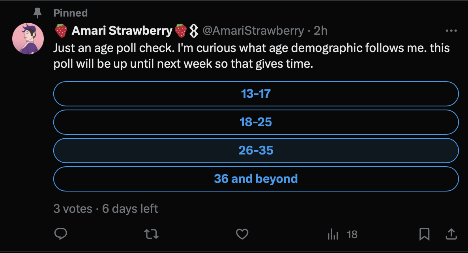Image resolution: width=468 pixels, height=253 pixels.
Task: Select the highlighted 26-35 poll choice
Action: pos(256,151)
